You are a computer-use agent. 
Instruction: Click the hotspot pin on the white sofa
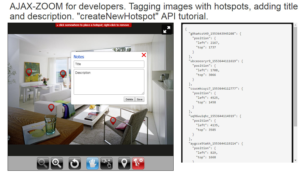[x=51, y=108]
